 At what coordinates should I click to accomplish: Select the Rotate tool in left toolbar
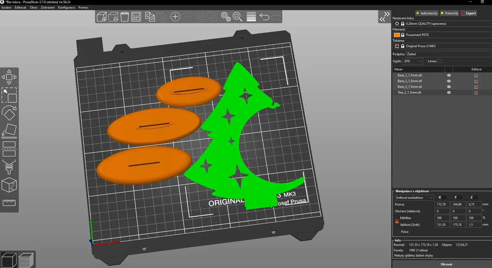[x=9, y=113]
